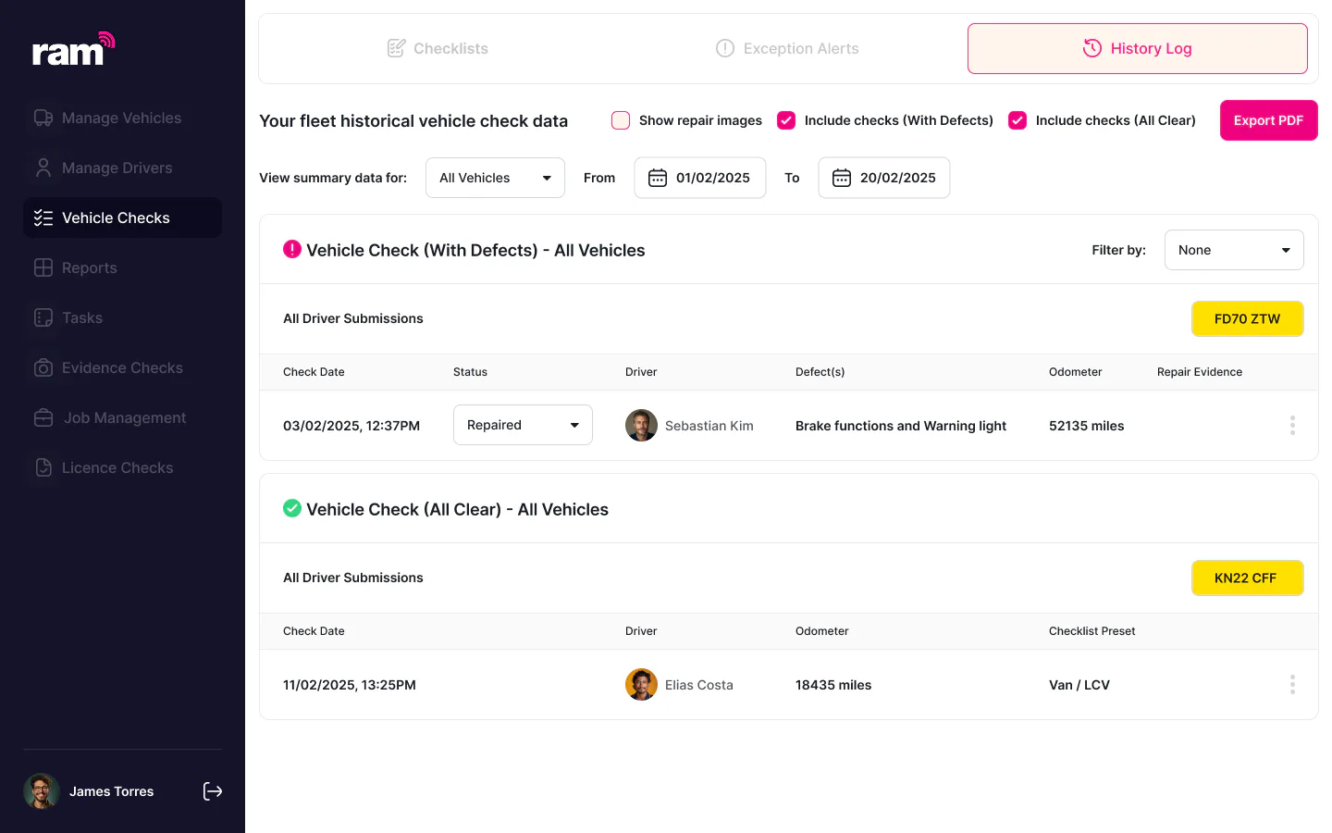The height and width of the screenshot is (833, 1332).
Task: Click the Van / LCV checklist preset
Action: coord(1079,685)
